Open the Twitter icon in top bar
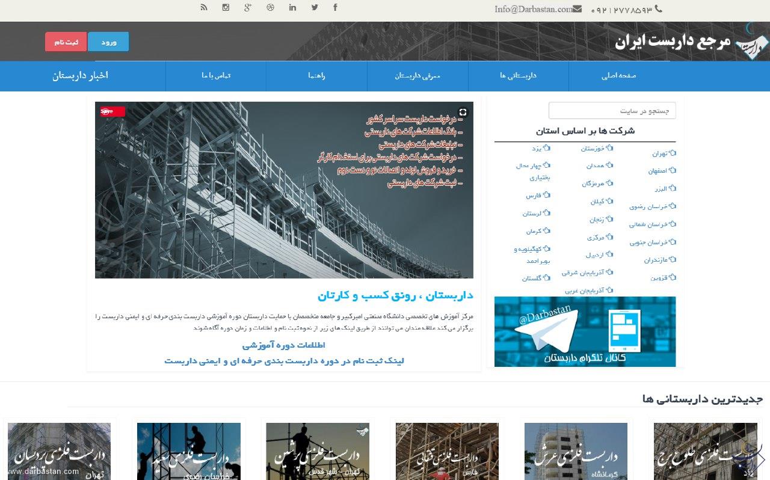 coord(315,8)
